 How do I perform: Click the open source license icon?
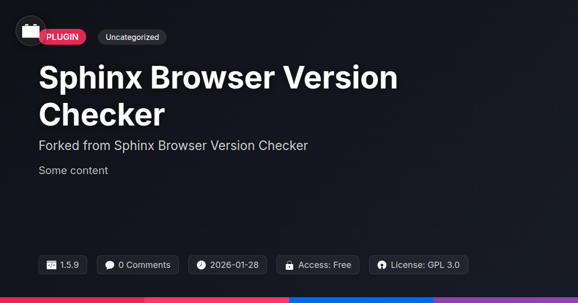(382, 265)
